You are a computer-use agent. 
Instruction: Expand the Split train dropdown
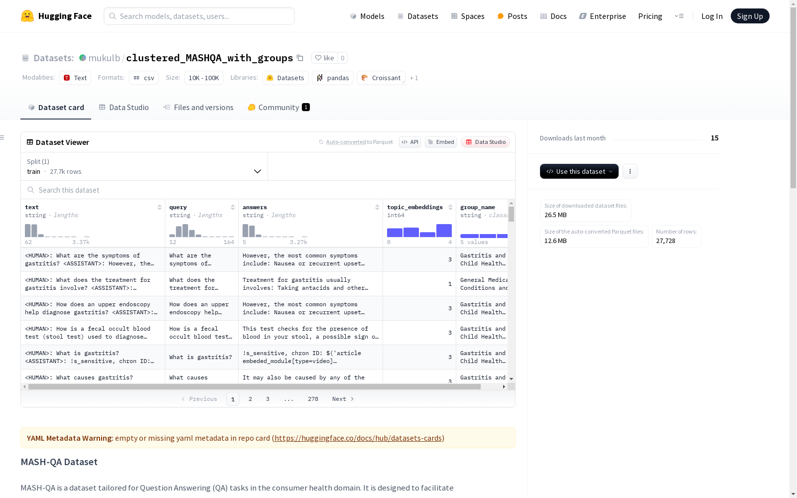pyautogui.click(x=144, y=166)
